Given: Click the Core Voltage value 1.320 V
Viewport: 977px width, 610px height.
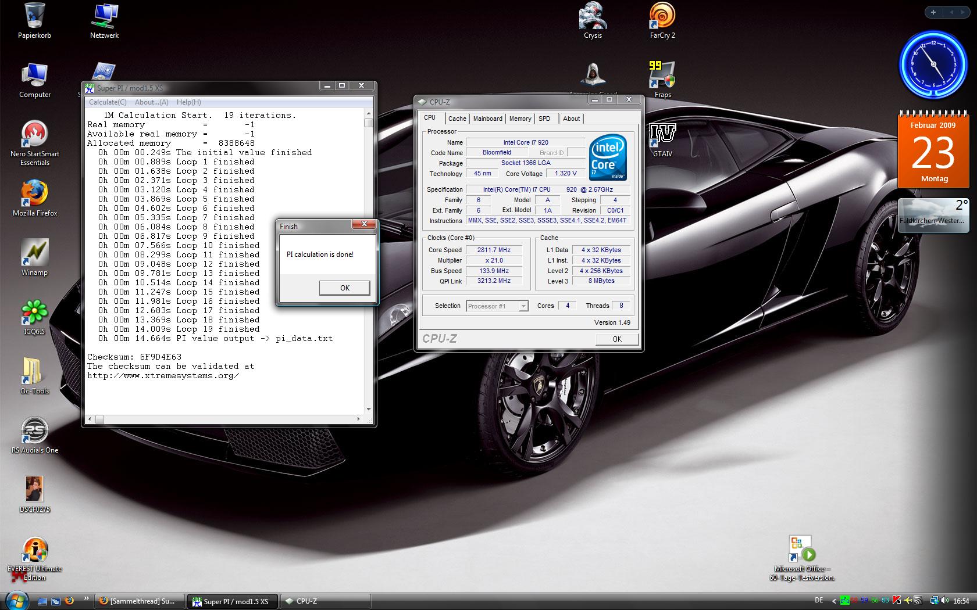Looking at the screenshot, I should (566, 173).
